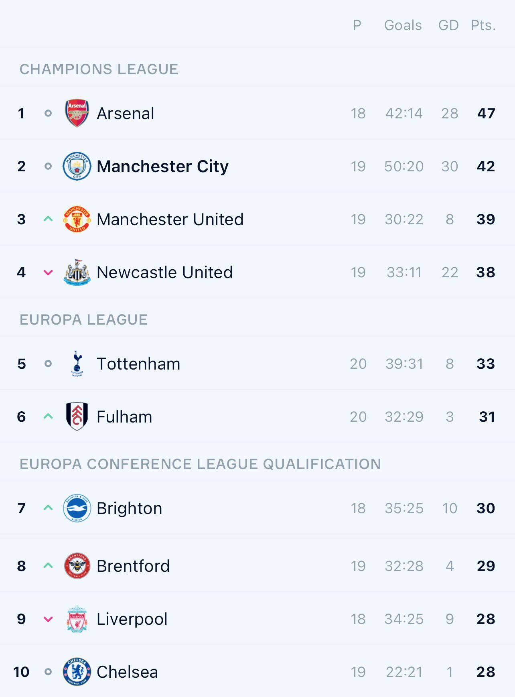The height and width of the screenshot is (697, 515).
Task: Select the Fulham club badge
Action: [77, 417]
